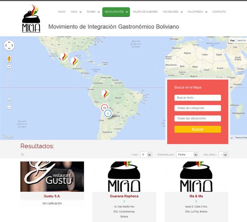Image resolution: width=247 pixels, height=222 pixels.
Task: Open the Guarana Rapheca restaurant link
Action: [124, 196]
